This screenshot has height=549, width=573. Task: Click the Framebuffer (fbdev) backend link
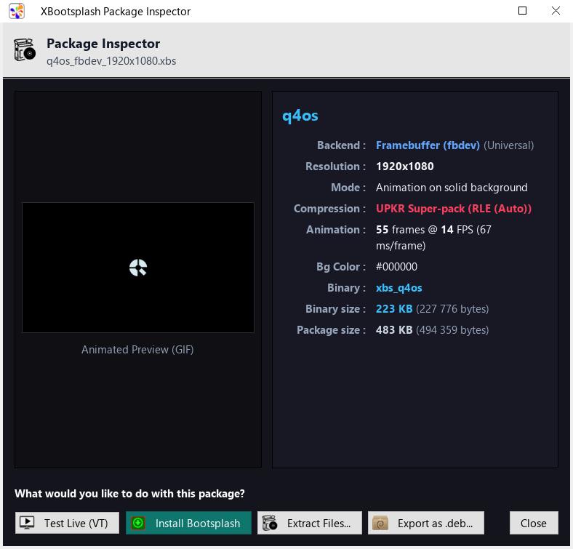coord(428,145)
